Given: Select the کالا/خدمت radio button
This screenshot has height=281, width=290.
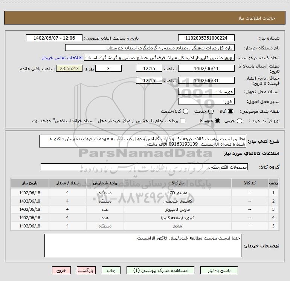Looking at the screenshot, I should click(186, 111).
